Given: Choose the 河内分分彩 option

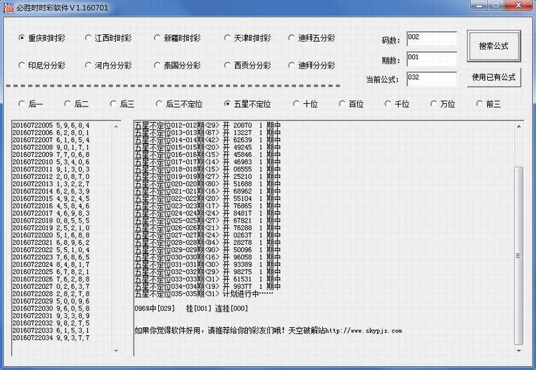Looking at the screenshot, I should pos(89,66).
